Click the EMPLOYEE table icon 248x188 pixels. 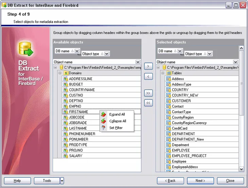point(169,150)
